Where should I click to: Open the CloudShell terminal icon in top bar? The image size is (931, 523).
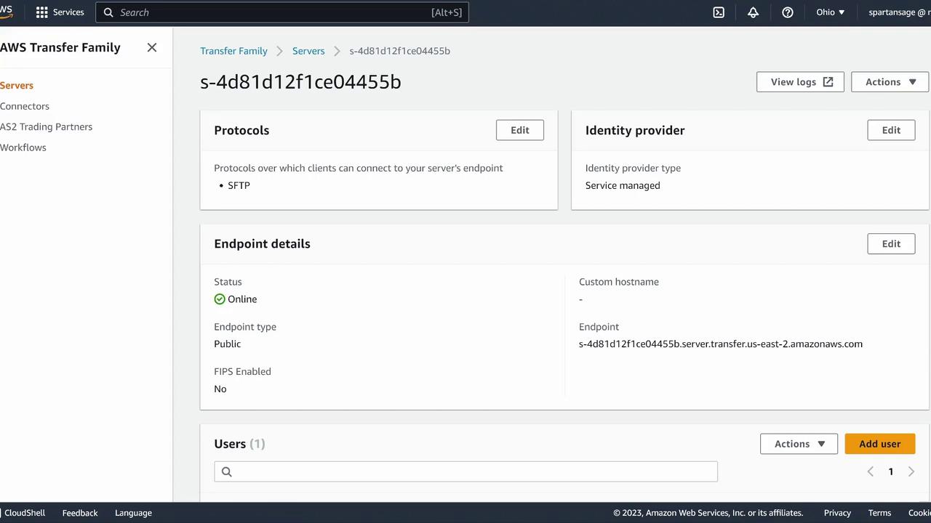719,12
